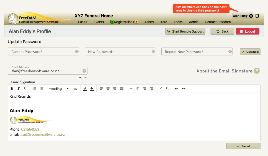Clear formatting with the remove-format icon

point(137,89)
